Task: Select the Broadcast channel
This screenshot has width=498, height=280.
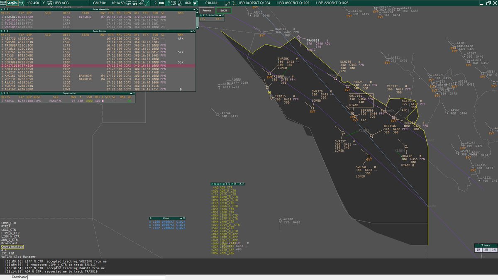Action: pyautogui.click(x=10, y=243)
